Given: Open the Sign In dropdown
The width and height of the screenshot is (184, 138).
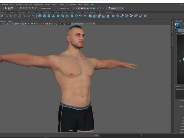Looking at the screenshot, I should tap(116, 8).
